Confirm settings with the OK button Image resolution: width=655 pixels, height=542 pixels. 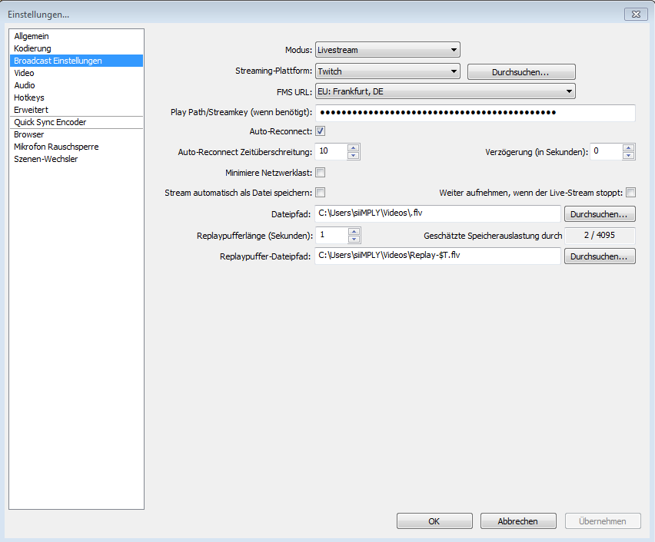[434, 521]
